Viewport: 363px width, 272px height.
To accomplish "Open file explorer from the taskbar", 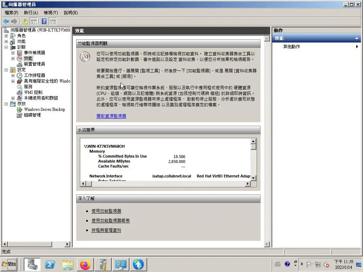I will tap(68, 264).
